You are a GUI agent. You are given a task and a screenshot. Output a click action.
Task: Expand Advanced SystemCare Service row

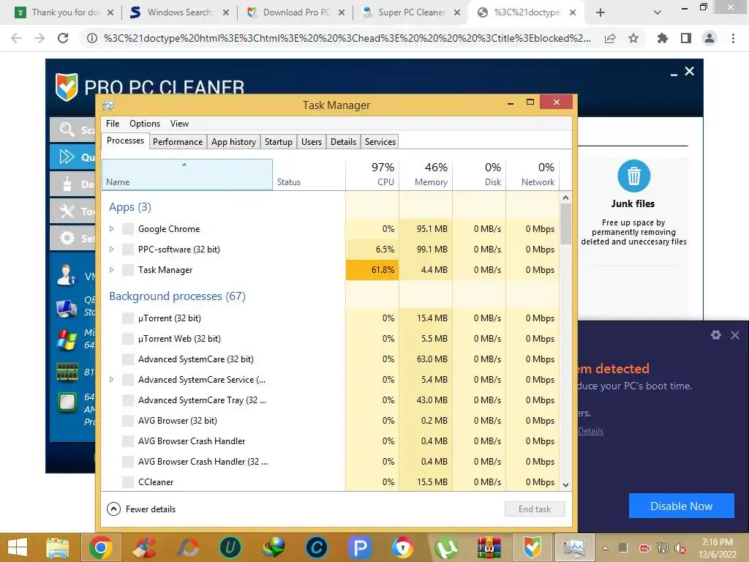111,380
